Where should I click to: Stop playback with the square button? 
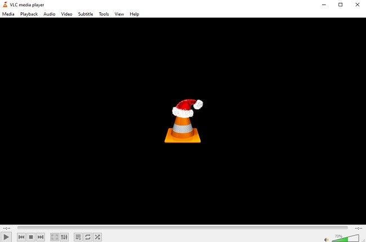(31, 237)
